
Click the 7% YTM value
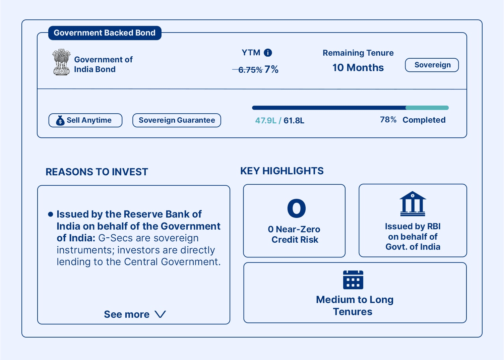271,69
